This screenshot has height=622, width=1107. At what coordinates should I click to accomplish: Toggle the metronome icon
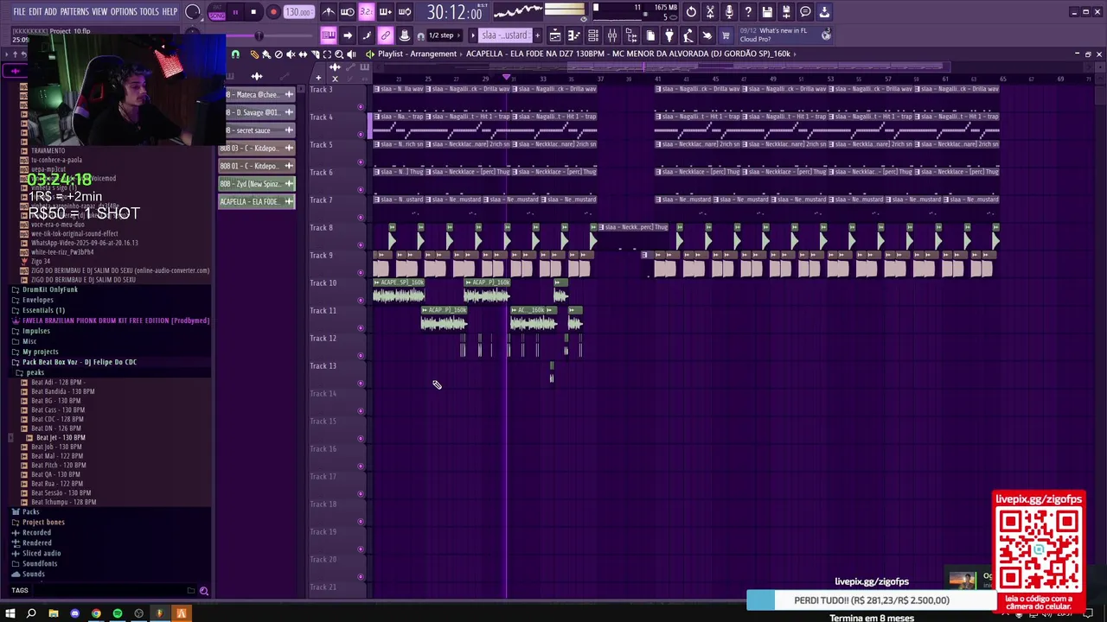329,12
